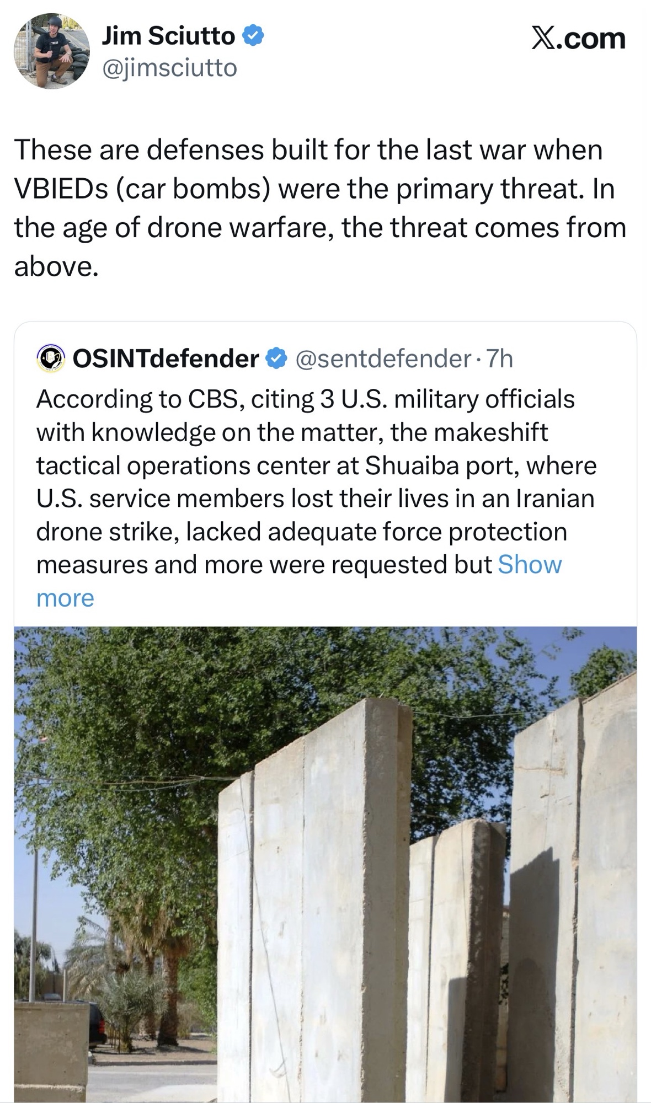The height and width of the screenshot is (1103, 651).
Task: Click Jim Sciutto's main tweet text
Action: pyautogui.click(x=320, y=208)
